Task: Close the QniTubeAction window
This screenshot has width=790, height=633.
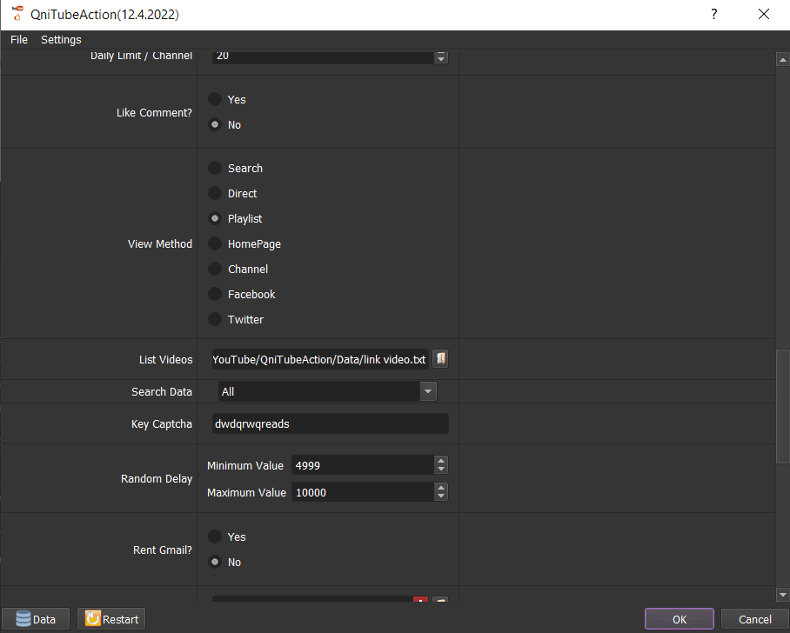Action: tap(764, 14)
